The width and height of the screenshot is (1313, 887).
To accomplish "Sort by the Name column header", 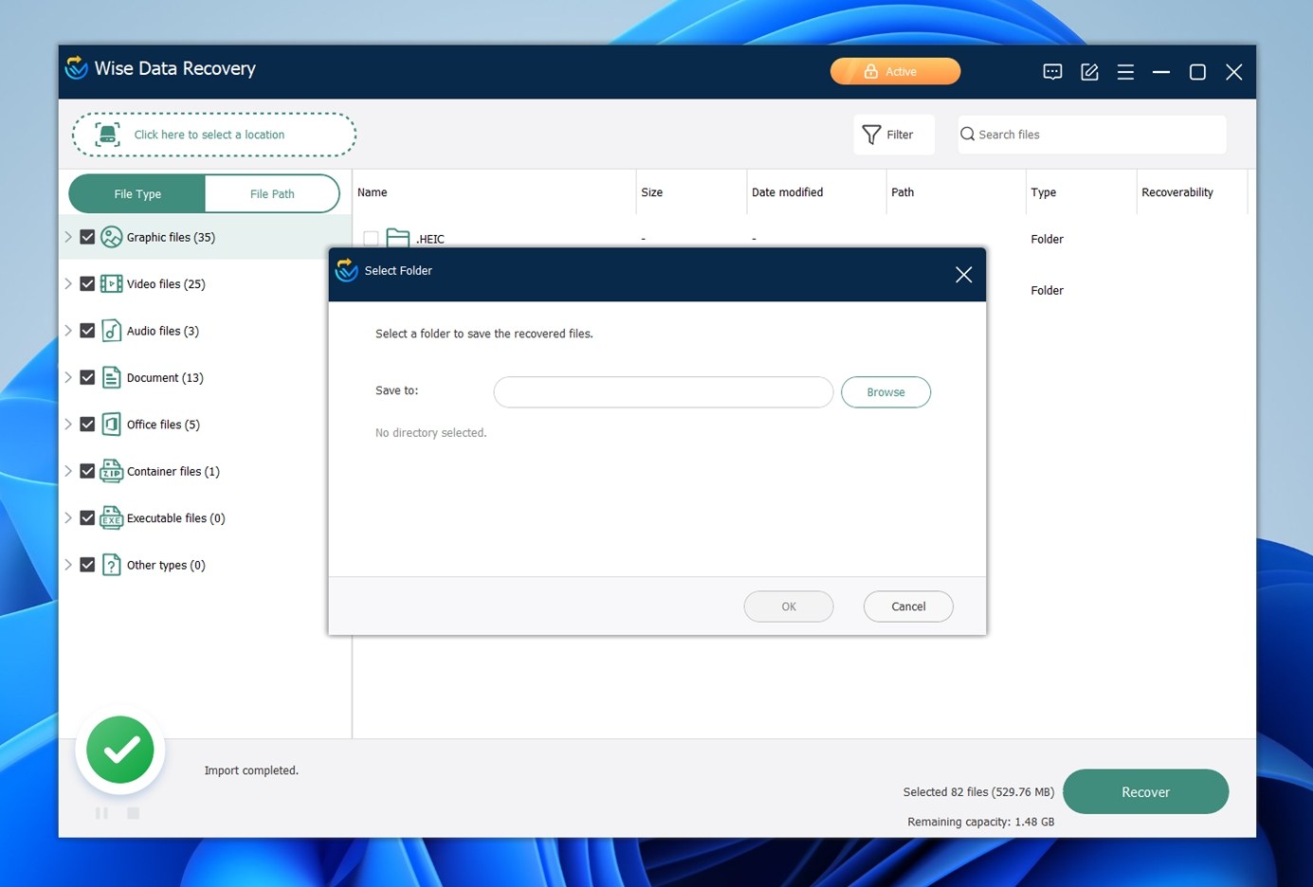I will [494, 192].
